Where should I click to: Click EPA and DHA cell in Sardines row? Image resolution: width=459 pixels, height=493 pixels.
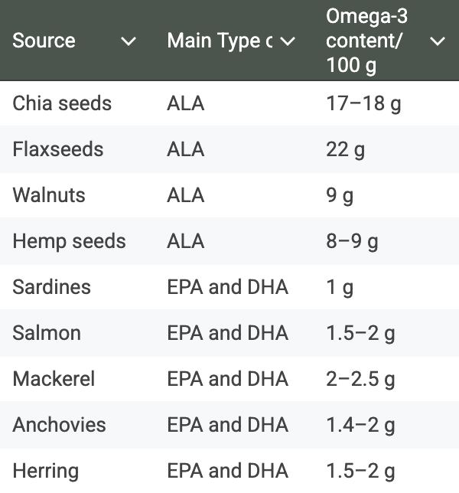[228, 287]
